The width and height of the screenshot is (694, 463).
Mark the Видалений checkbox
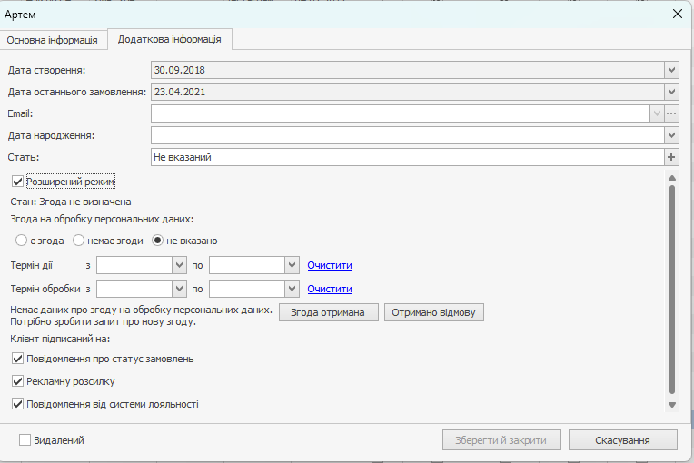pos(25,440)
